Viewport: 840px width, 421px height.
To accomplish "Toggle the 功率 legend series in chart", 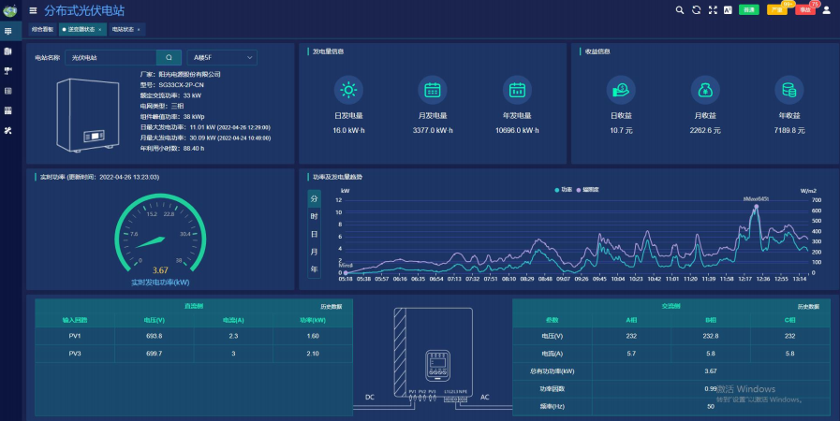I will point(564,190).
